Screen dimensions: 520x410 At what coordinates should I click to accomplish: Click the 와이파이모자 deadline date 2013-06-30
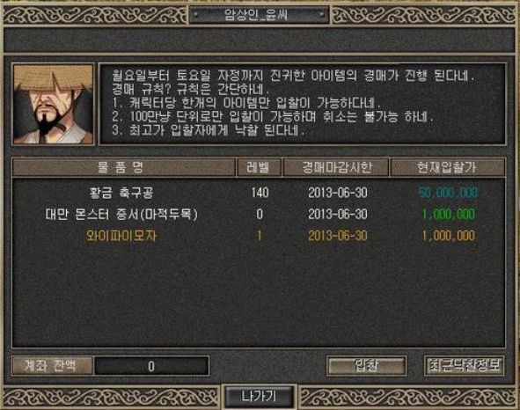tap(338, 236)
